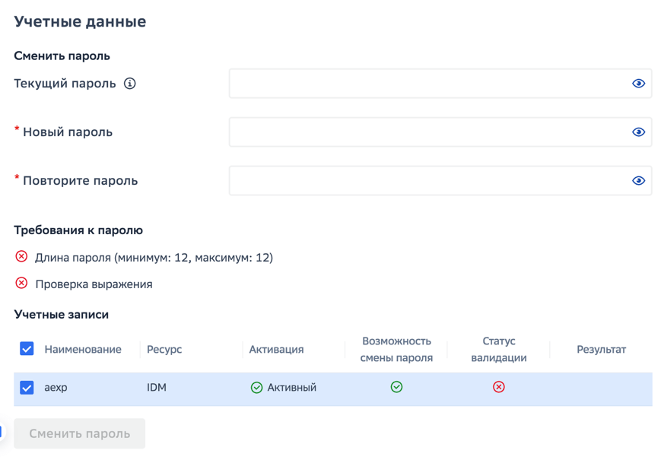Focus the Текущий пароль input field
Screen dimensions: 661x463
(x=440, y=84)
